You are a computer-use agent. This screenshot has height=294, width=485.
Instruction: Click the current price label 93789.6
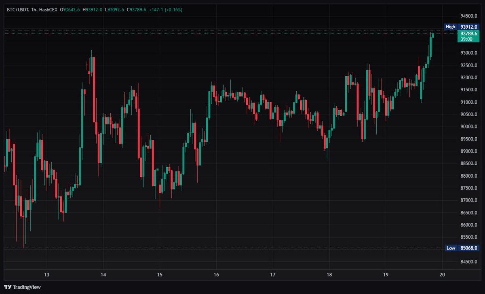pyautogui.click(x=468, y=34)
